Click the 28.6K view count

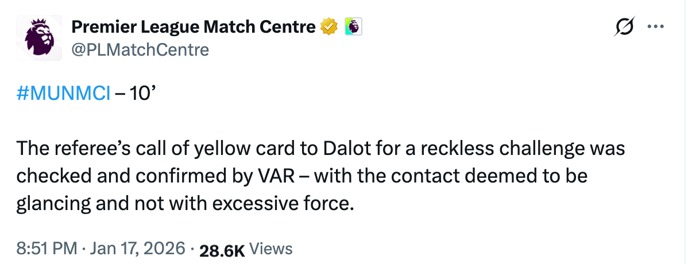point(221,250)
